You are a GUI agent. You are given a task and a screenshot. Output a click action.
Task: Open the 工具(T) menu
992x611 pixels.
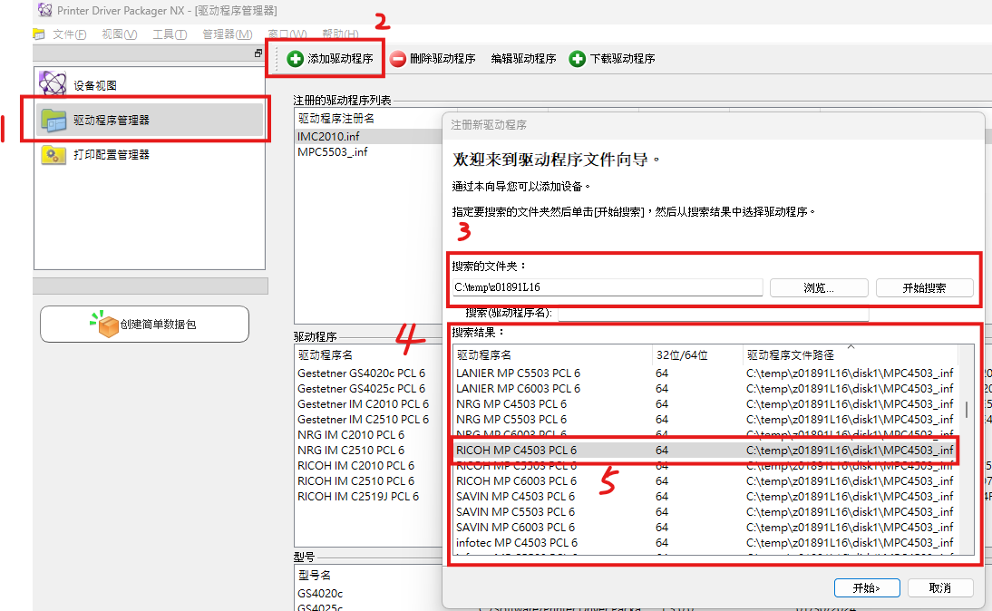pos(170,34)
